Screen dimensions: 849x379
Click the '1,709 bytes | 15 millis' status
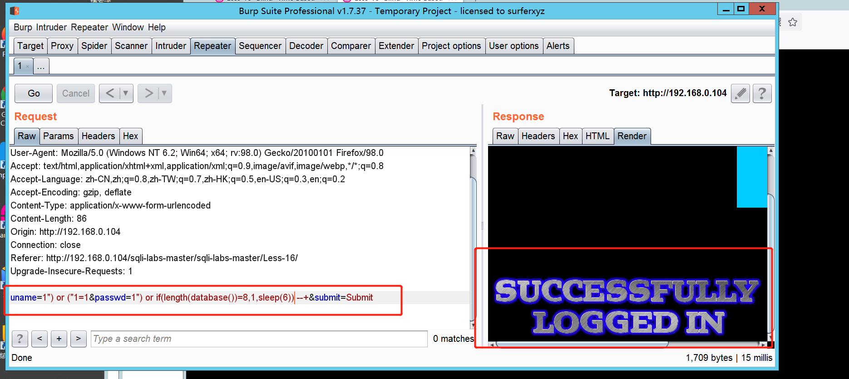pyautogui.click(x=729, y=358)
